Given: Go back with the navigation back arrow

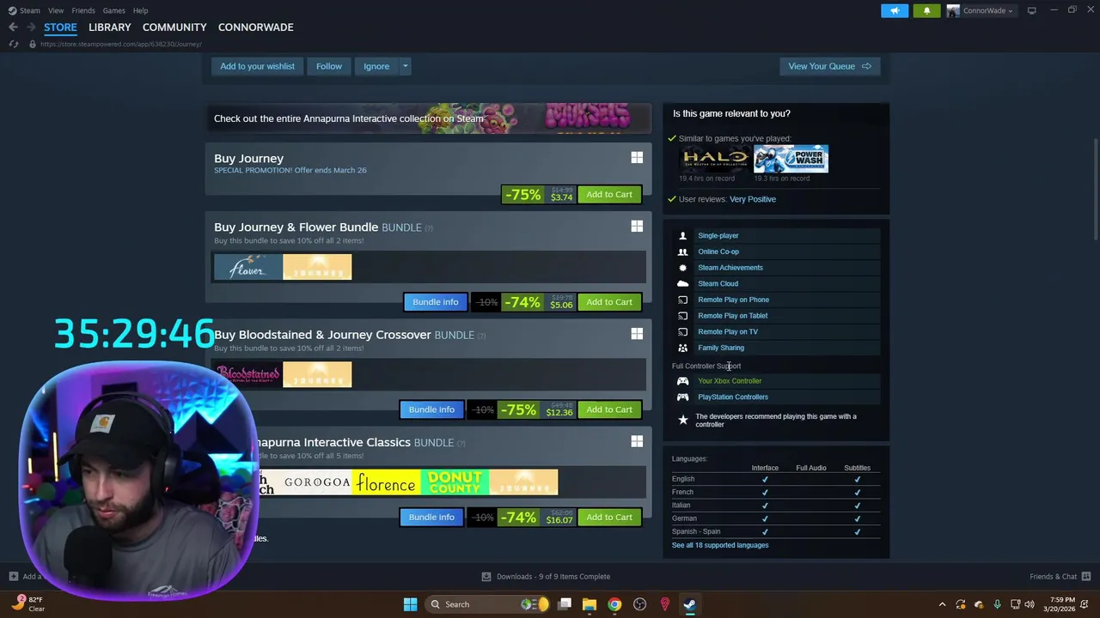Looking at the screenshot, I should point(13,27).
